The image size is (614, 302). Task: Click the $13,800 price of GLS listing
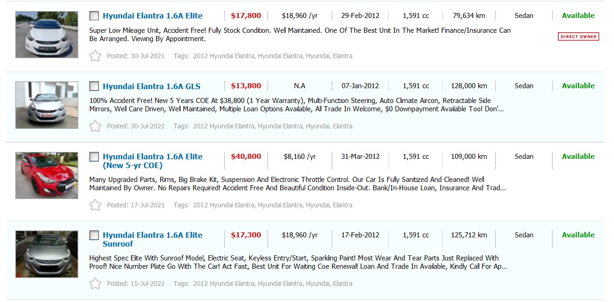tap(246, 86)
